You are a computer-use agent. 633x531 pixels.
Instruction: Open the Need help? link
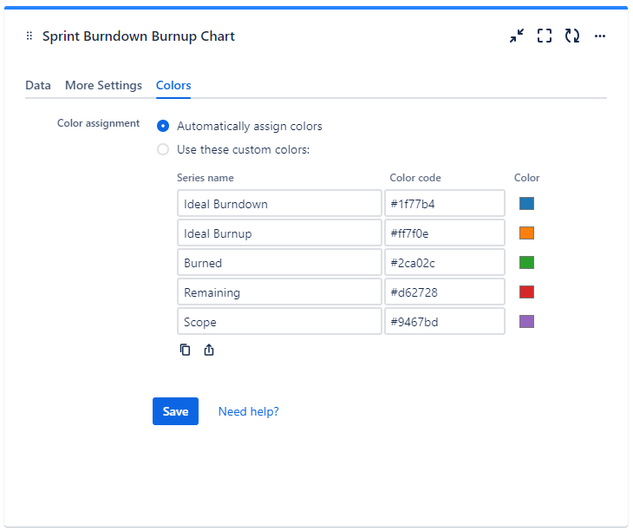click(248, 411)
